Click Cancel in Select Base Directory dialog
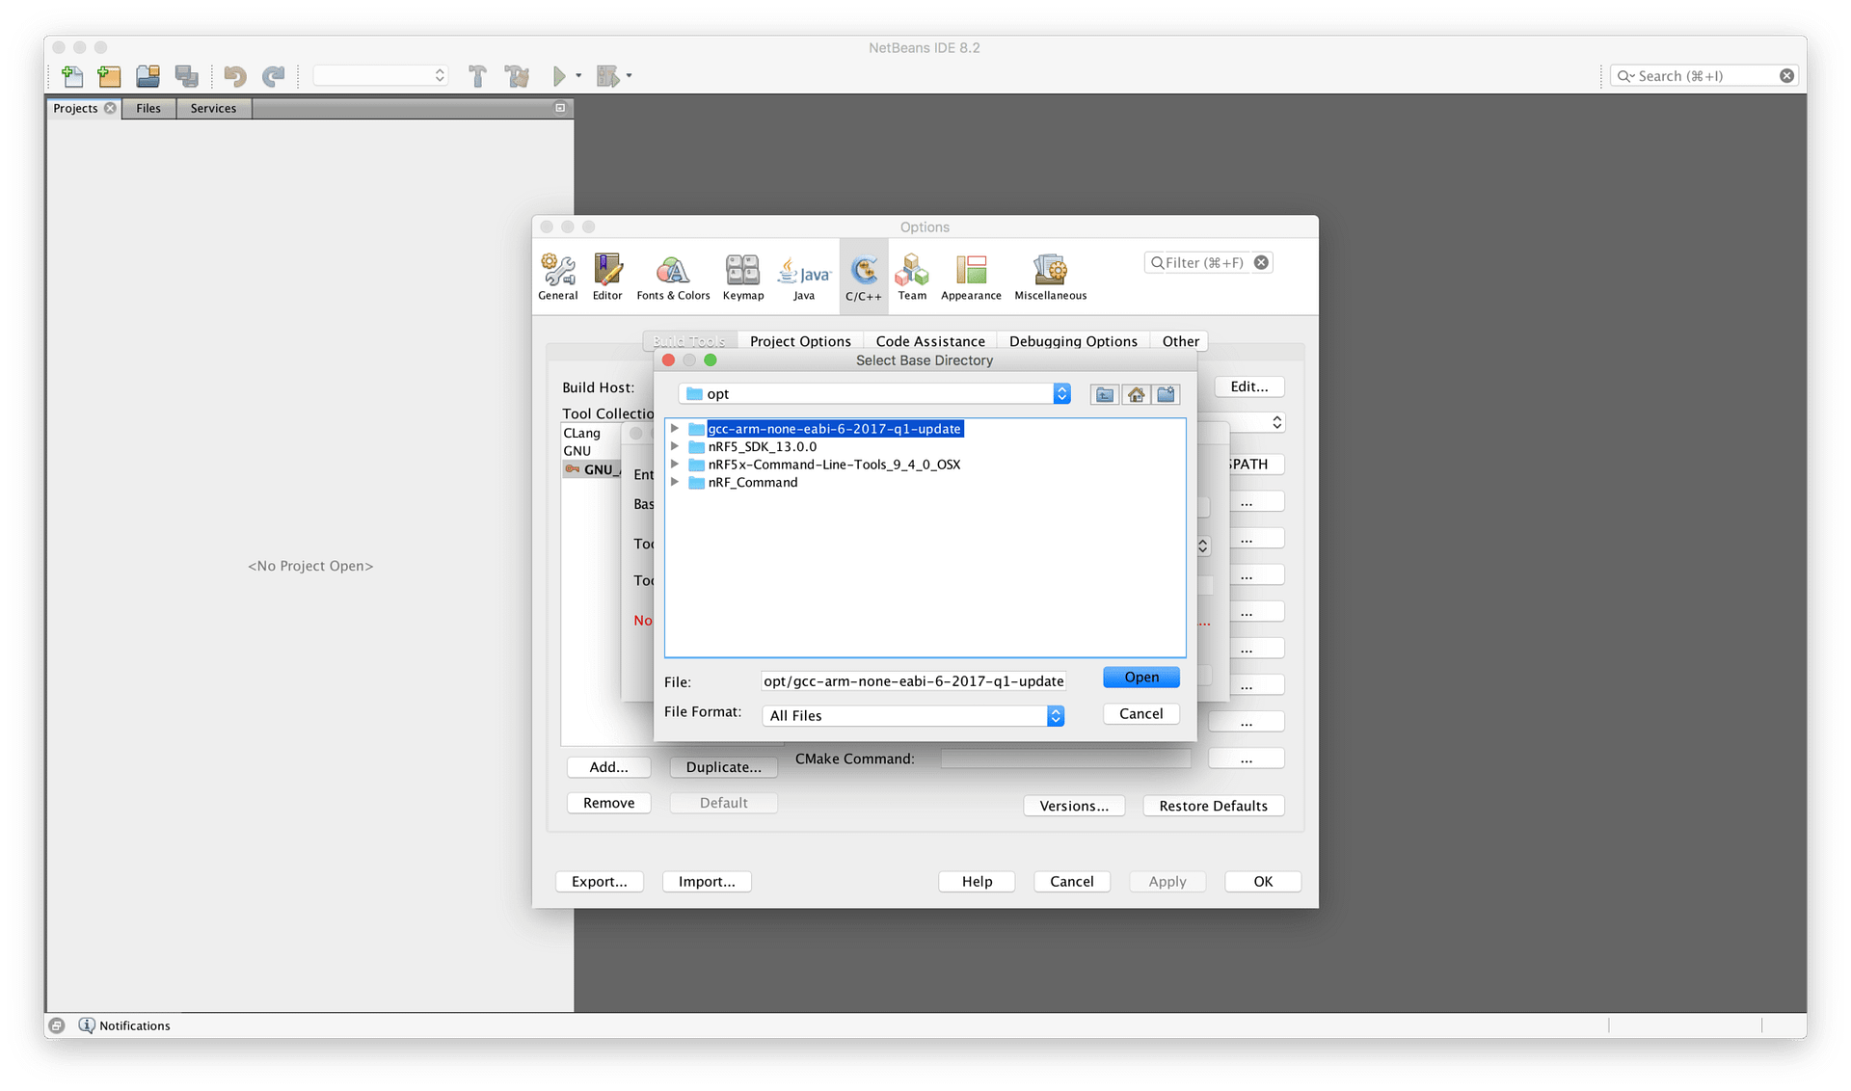1851x1091 pixels. coord(1141,714)
